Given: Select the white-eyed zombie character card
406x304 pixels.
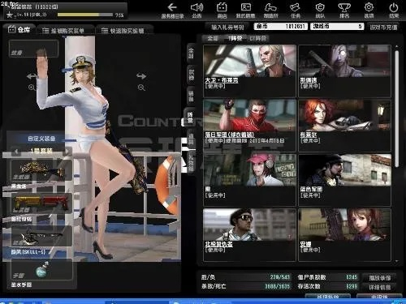Looking at the screenshot, I should click(344, 71).
